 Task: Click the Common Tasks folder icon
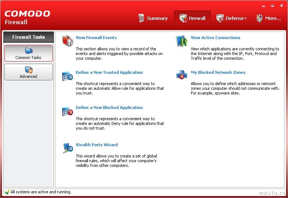(x=29, y=51)
